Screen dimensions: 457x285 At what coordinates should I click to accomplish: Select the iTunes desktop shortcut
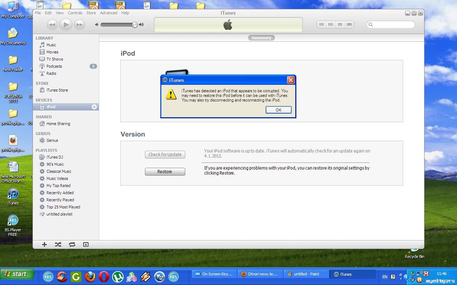pos(13,197)
